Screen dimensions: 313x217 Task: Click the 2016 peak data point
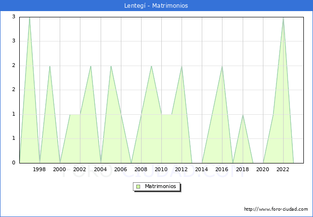click(x=222, y=66)
